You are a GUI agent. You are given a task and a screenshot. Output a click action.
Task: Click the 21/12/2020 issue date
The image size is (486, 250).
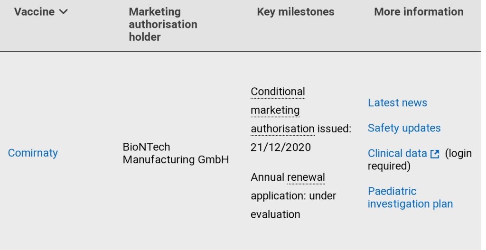(x=280, y=147)
